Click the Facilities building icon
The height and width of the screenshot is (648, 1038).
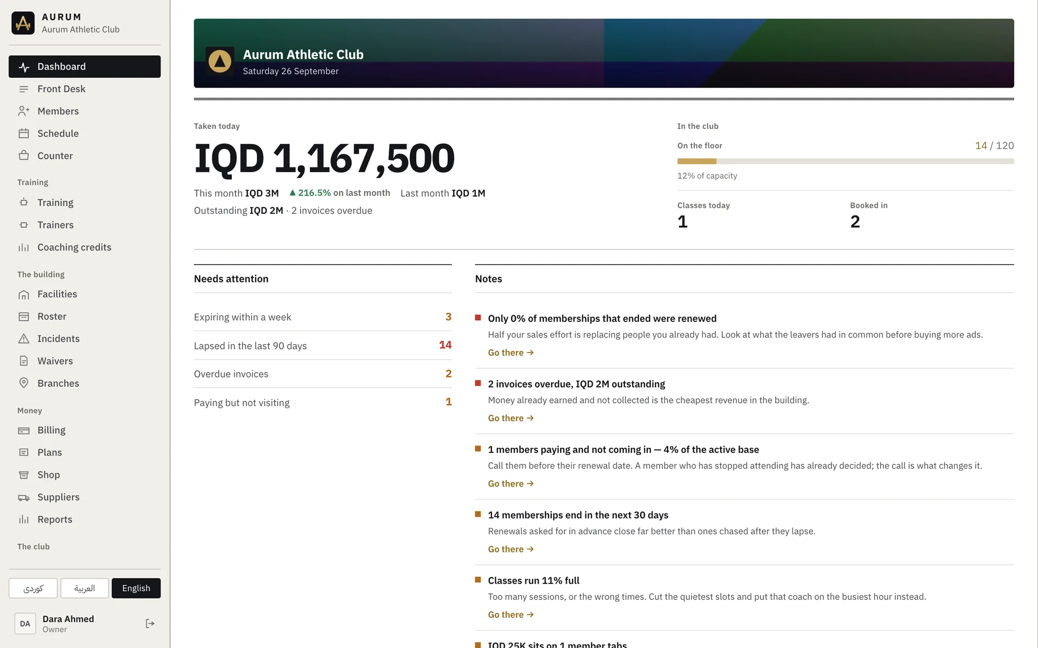click(x=24, y=294)
